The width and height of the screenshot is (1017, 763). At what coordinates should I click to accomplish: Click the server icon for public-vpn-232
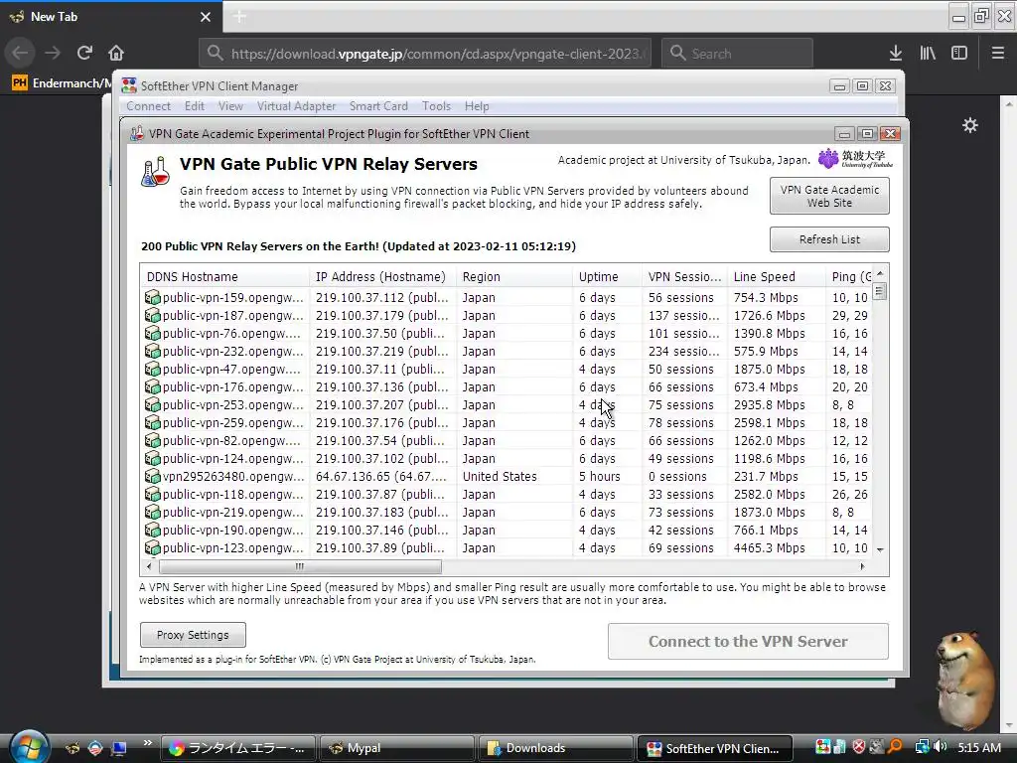pos(152,351)
